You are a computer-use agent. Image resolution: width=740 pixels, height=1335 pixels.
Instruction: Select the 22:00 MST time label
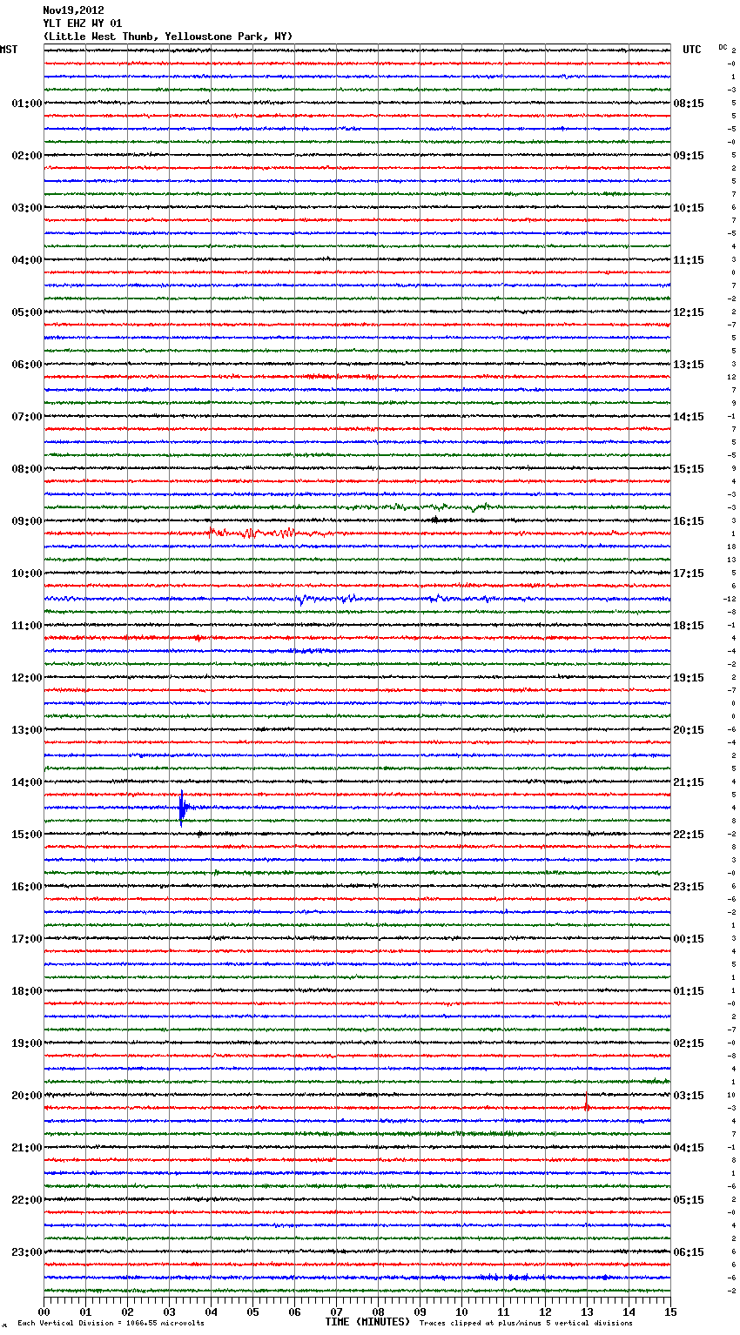click(27, 1200)
